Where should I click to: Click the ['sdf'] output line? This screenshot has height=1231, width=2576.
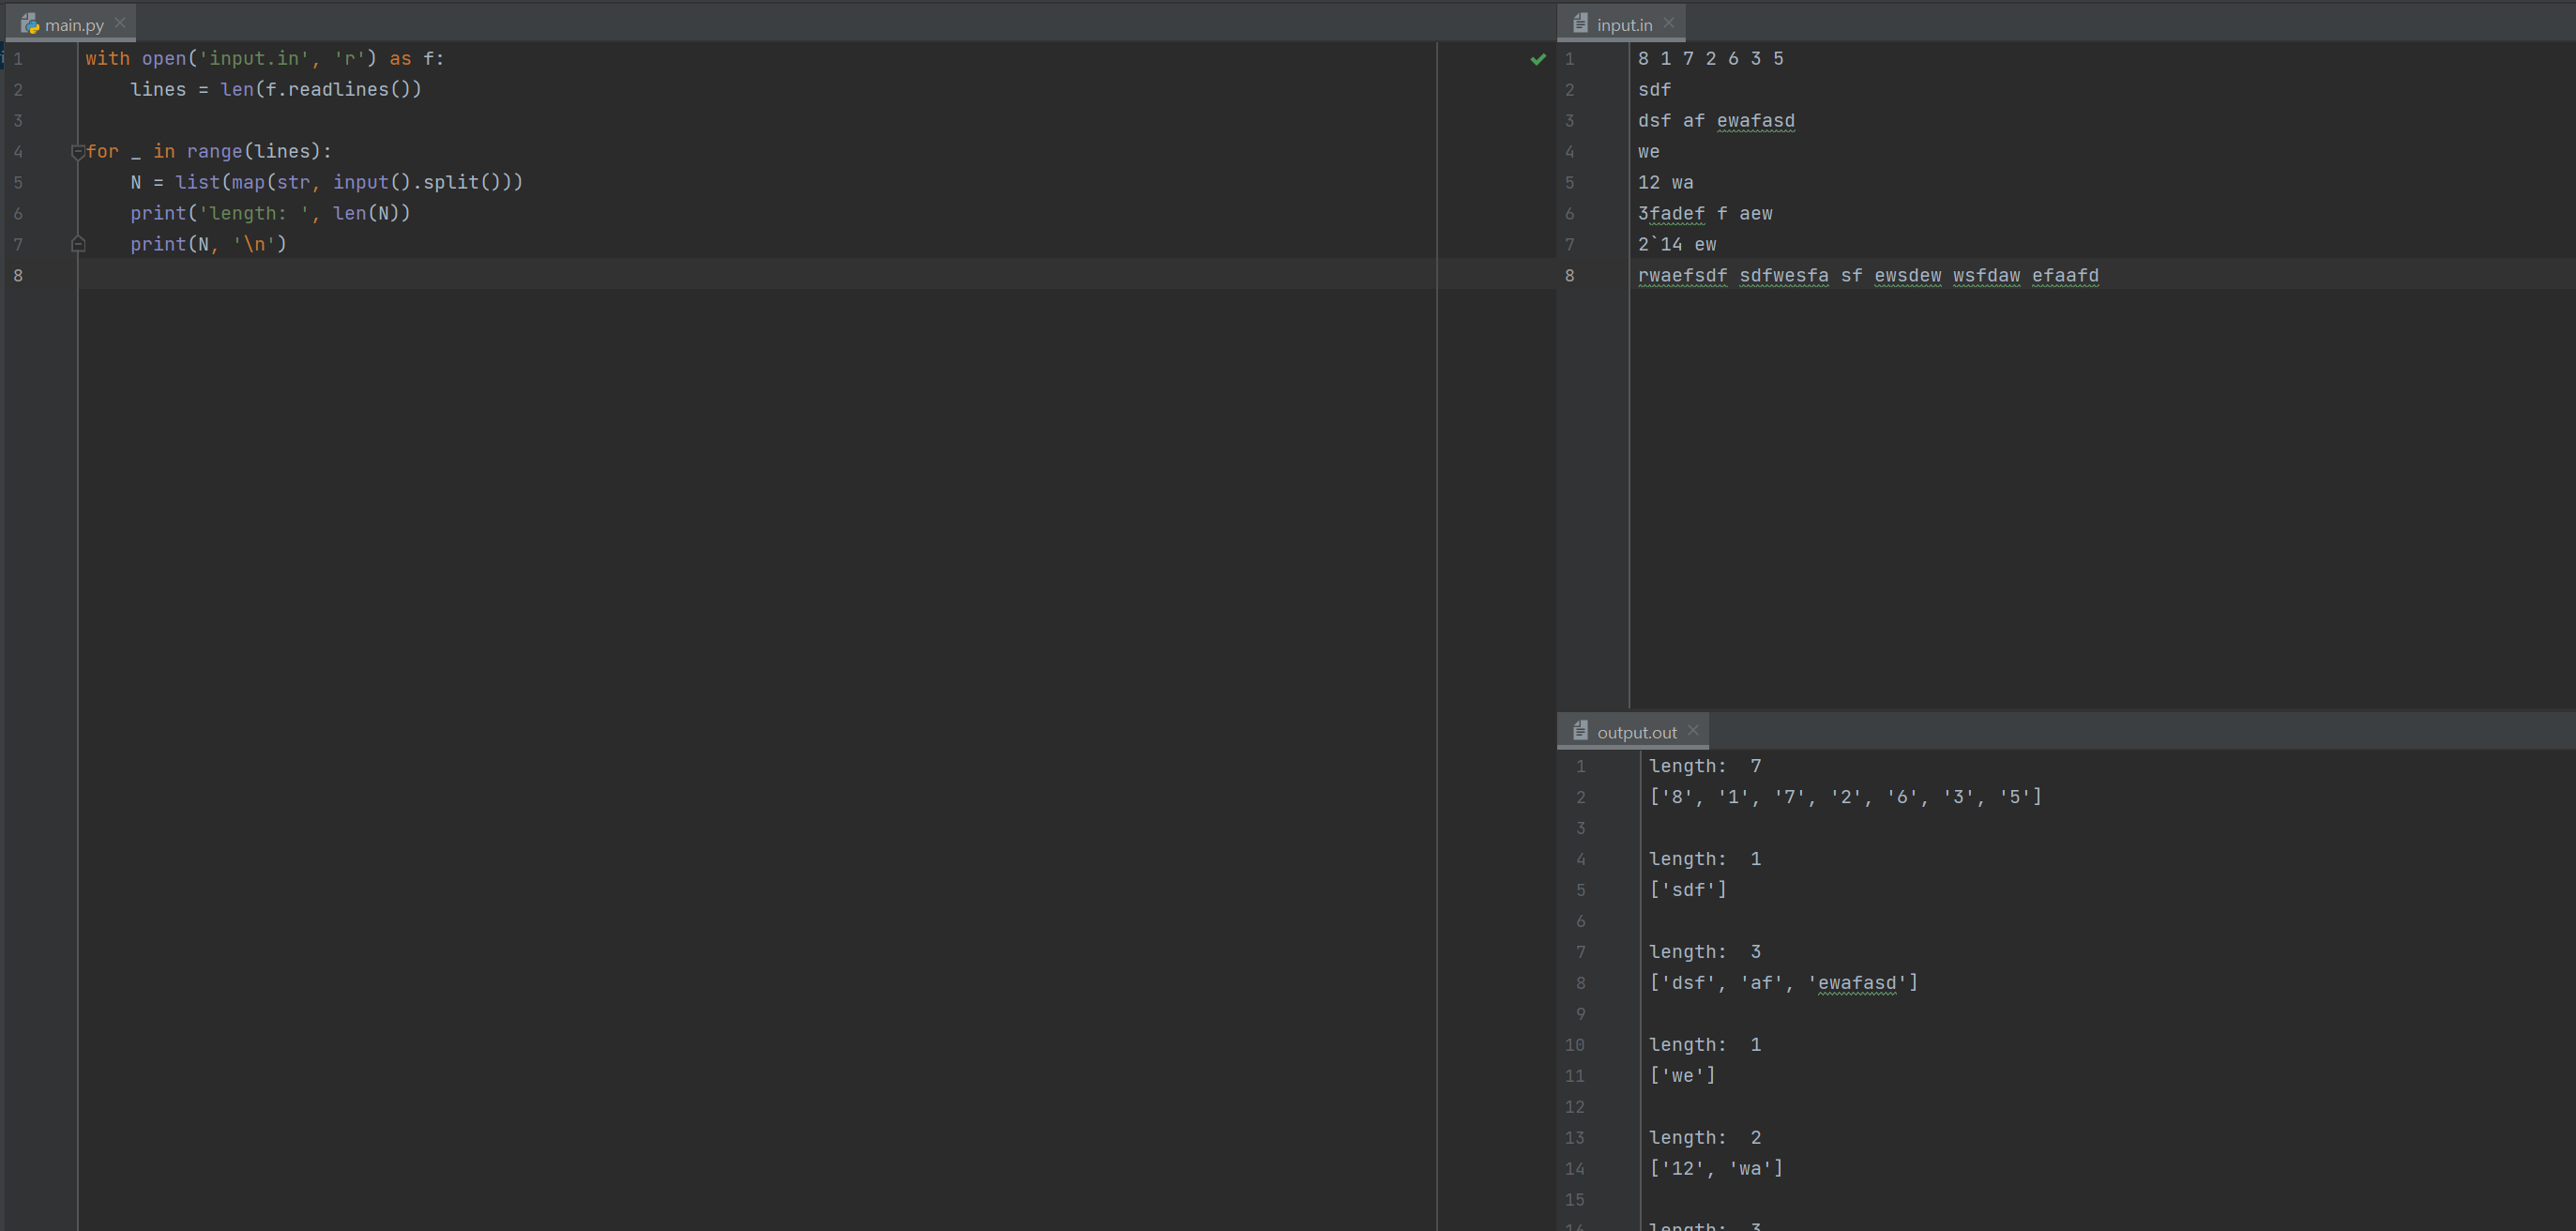pyautogui.click(x=1687, y=890)
